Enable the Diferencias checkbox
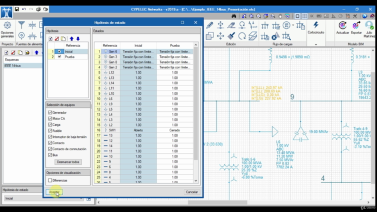 point(50,180)
